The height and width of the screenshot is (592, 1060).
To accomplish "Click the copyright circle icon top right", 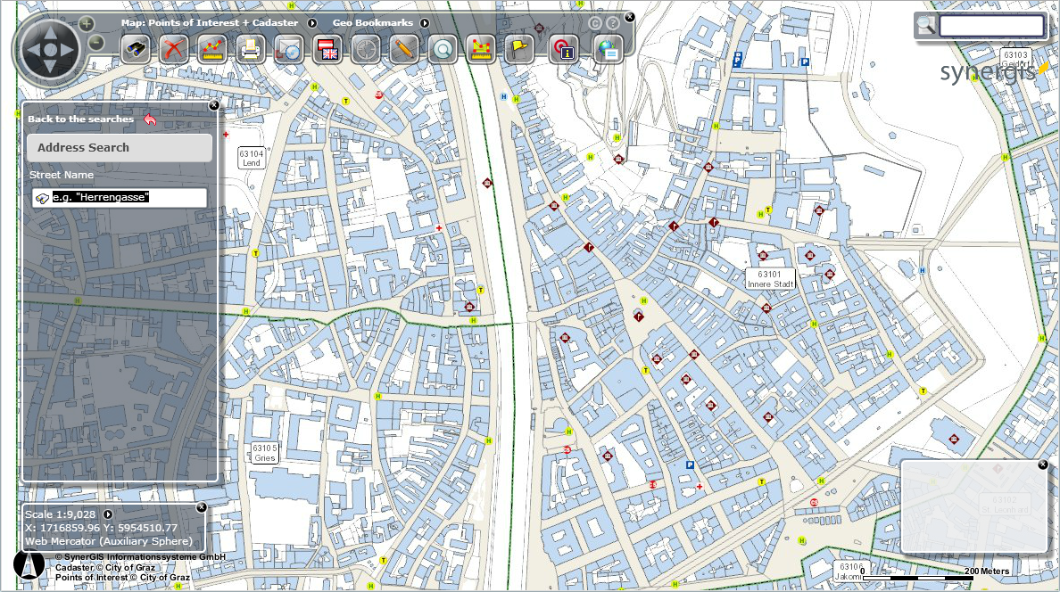I will click(x=594, y=22).
